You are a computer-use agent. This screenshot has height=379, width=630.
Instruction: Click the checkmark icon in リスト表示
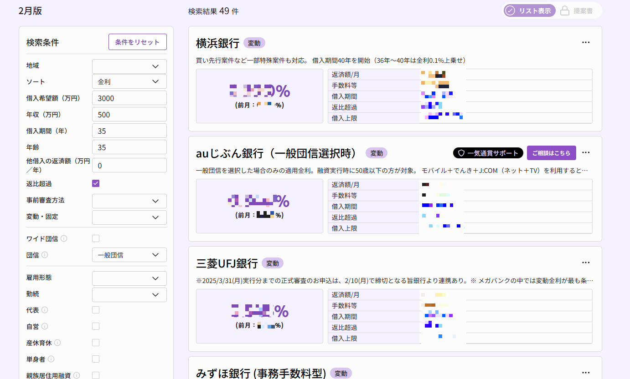point(510,10)
